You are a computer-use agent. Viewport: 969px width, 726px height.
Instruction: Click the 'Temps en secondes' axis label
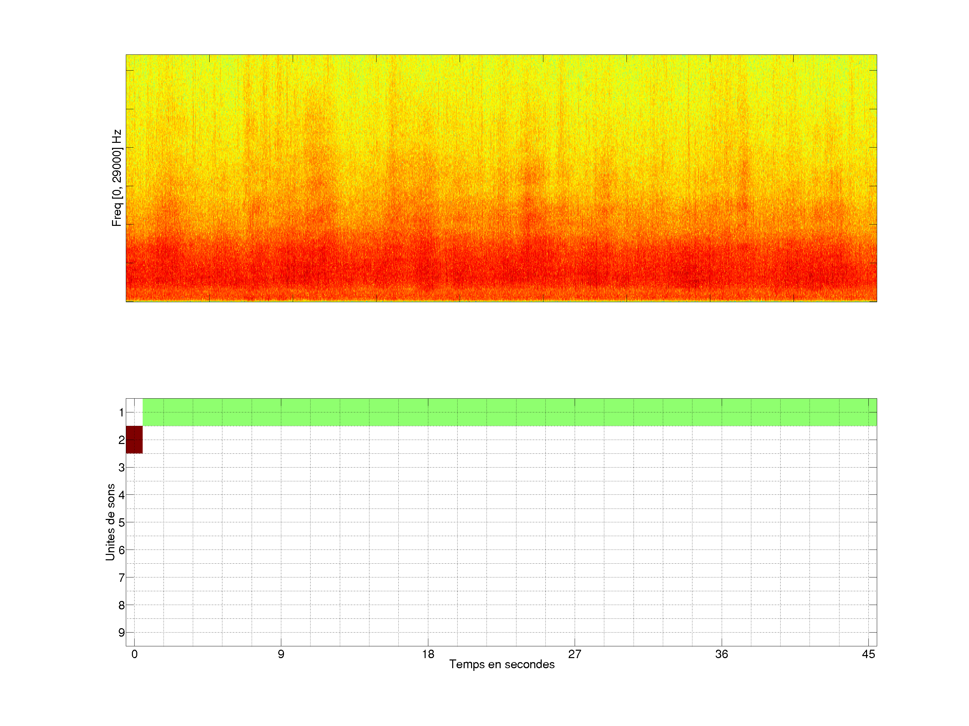(x=502, y=664)
